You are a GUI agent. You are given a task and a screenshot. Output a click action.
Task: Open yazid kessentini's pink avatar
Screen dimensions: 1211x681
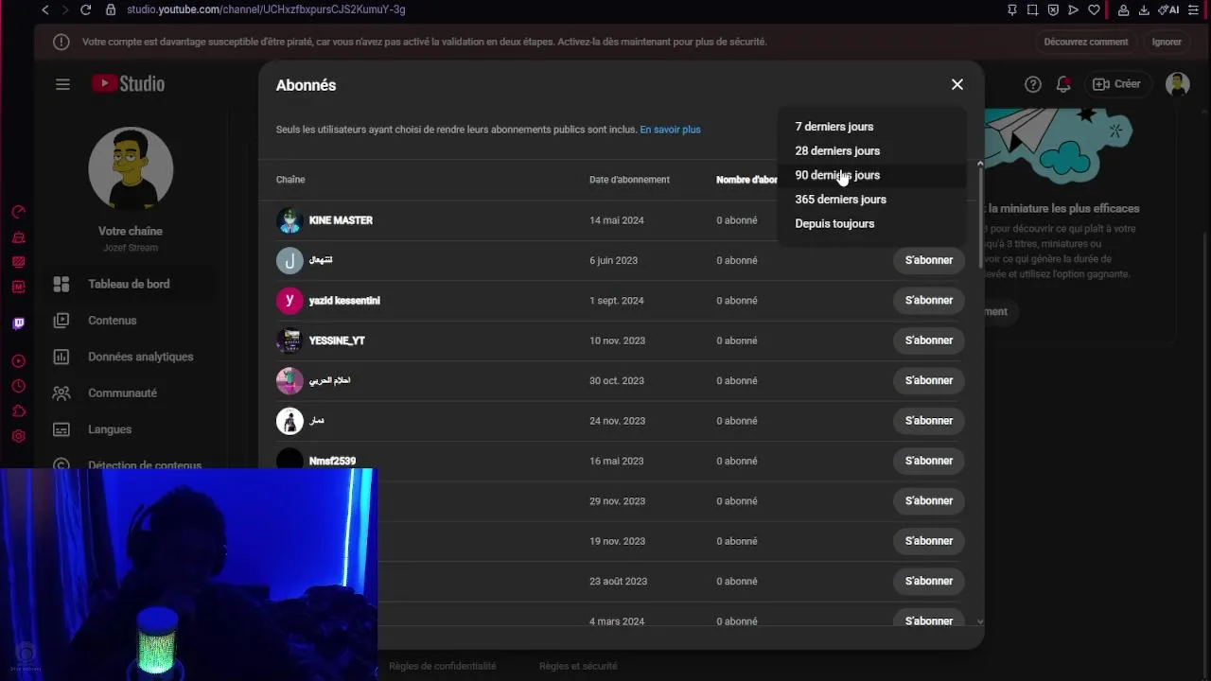coord(290,301)
